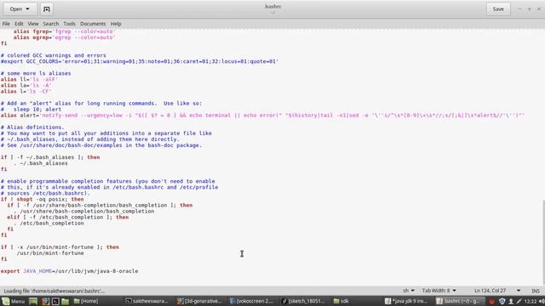Click the alias alert= line
The width and height of the screenshot is (545, 306).
262,116
